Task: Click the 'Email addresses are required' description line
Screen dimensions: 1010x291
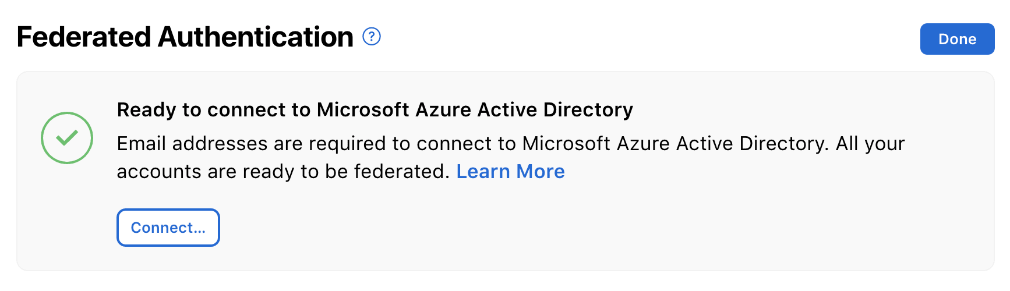Action: point(511,143)
